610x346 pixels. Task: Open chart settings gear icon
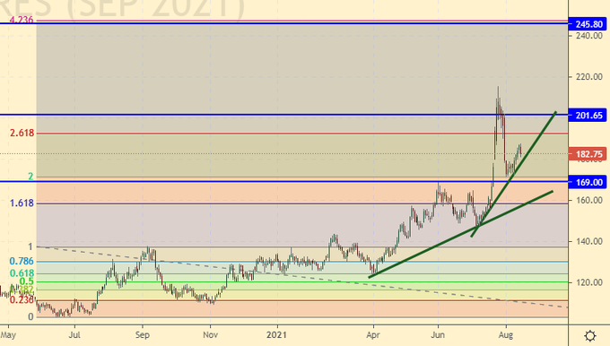point(589,335)
